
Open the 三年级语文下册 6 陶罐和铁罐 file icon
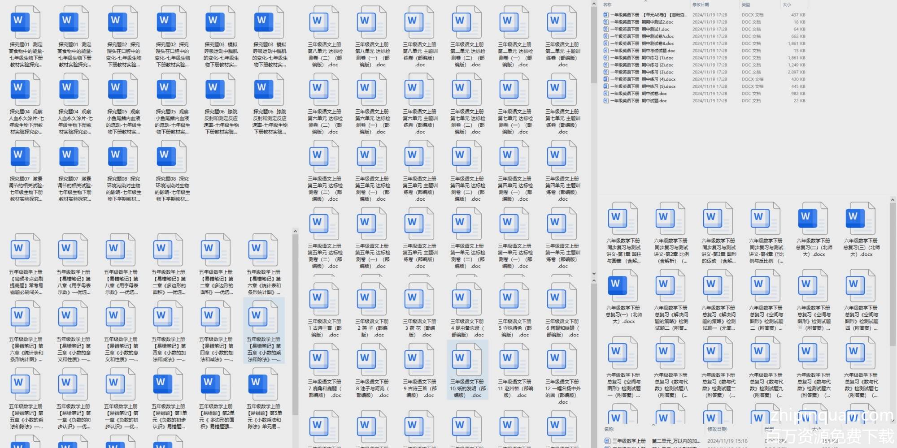[562, 299]
